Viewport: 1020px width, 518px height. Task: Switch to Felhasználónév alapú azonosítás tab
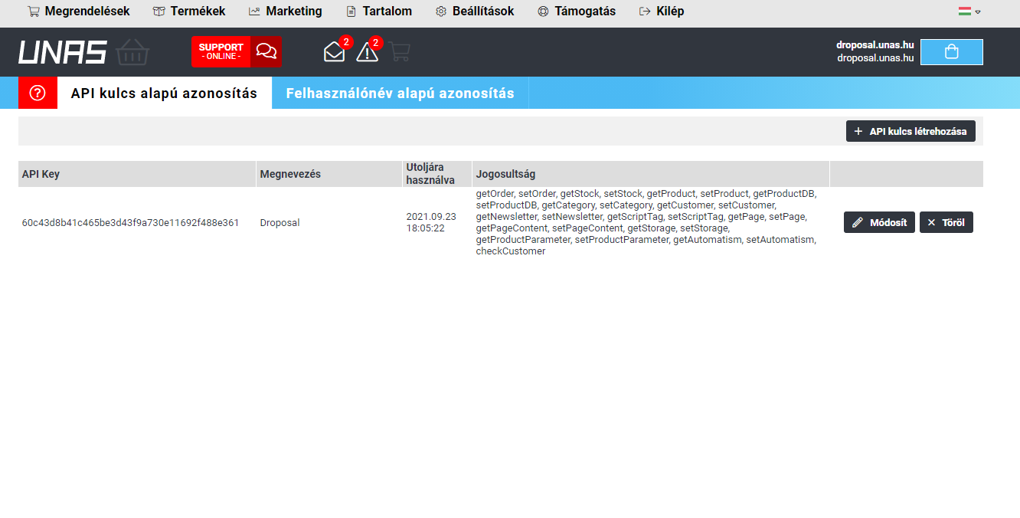(x=400, y=93)
